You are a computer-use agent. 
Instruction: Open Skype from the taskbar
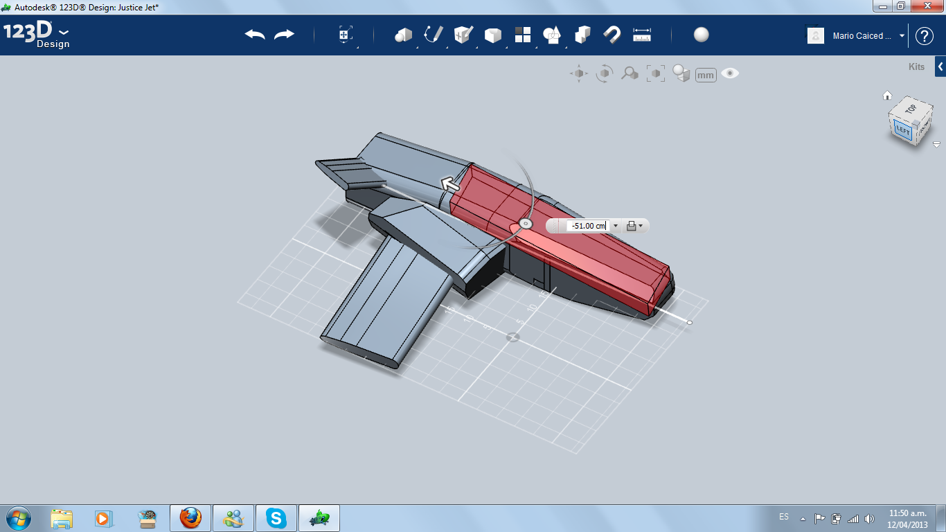click(x=276, y=518)
